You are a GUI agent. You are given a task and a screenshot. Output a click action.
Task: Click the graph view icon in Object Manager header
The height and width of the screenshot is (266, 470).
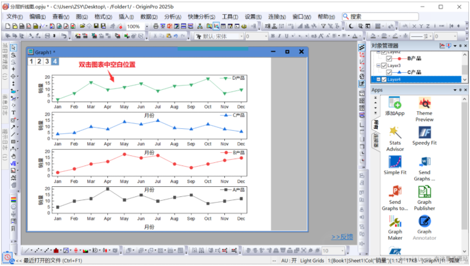coord(442,46)
